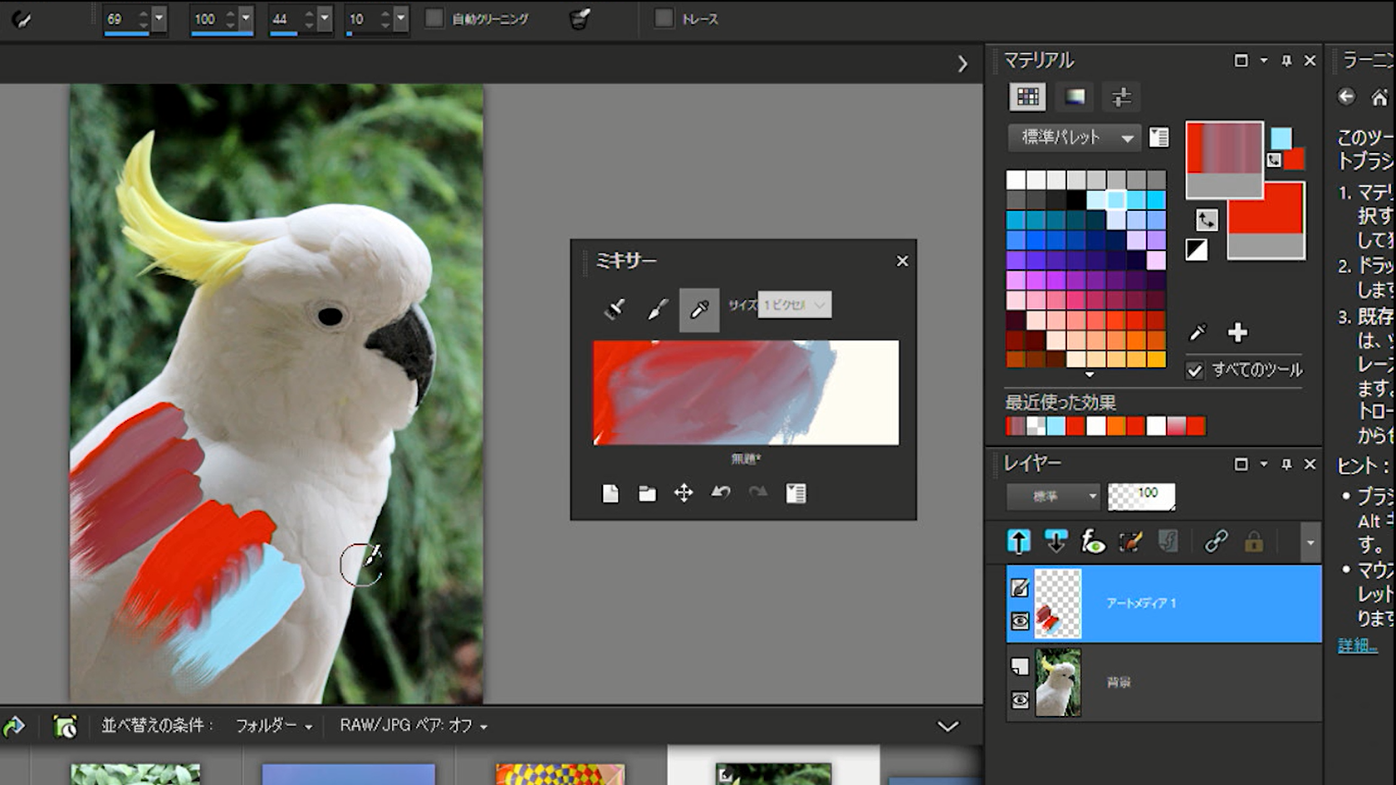Click the Mixer navigate (move) icon

coord(683,493)
